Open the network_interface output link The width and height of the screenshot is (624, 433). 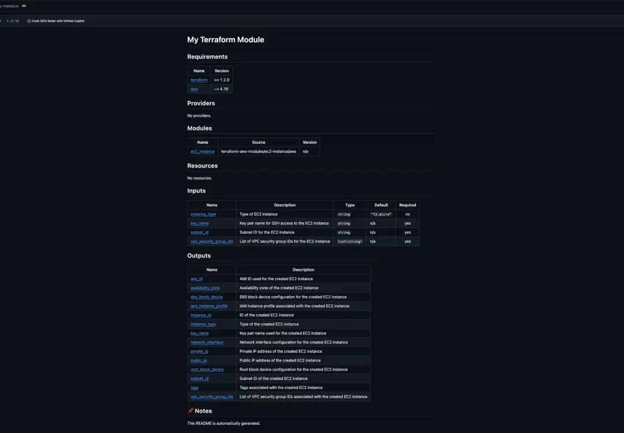tap(207, 342)
